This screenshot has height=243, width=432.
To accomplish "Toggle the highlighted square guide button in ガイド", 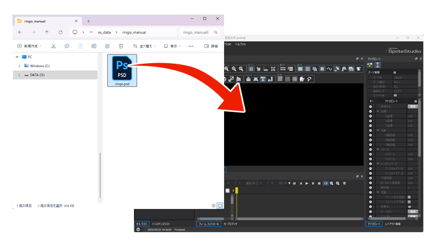I will (251, 69).
